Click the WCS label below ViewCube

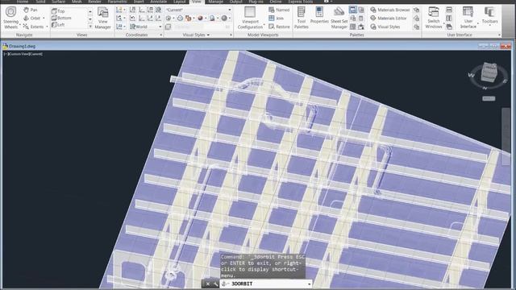tap(489, 98)
